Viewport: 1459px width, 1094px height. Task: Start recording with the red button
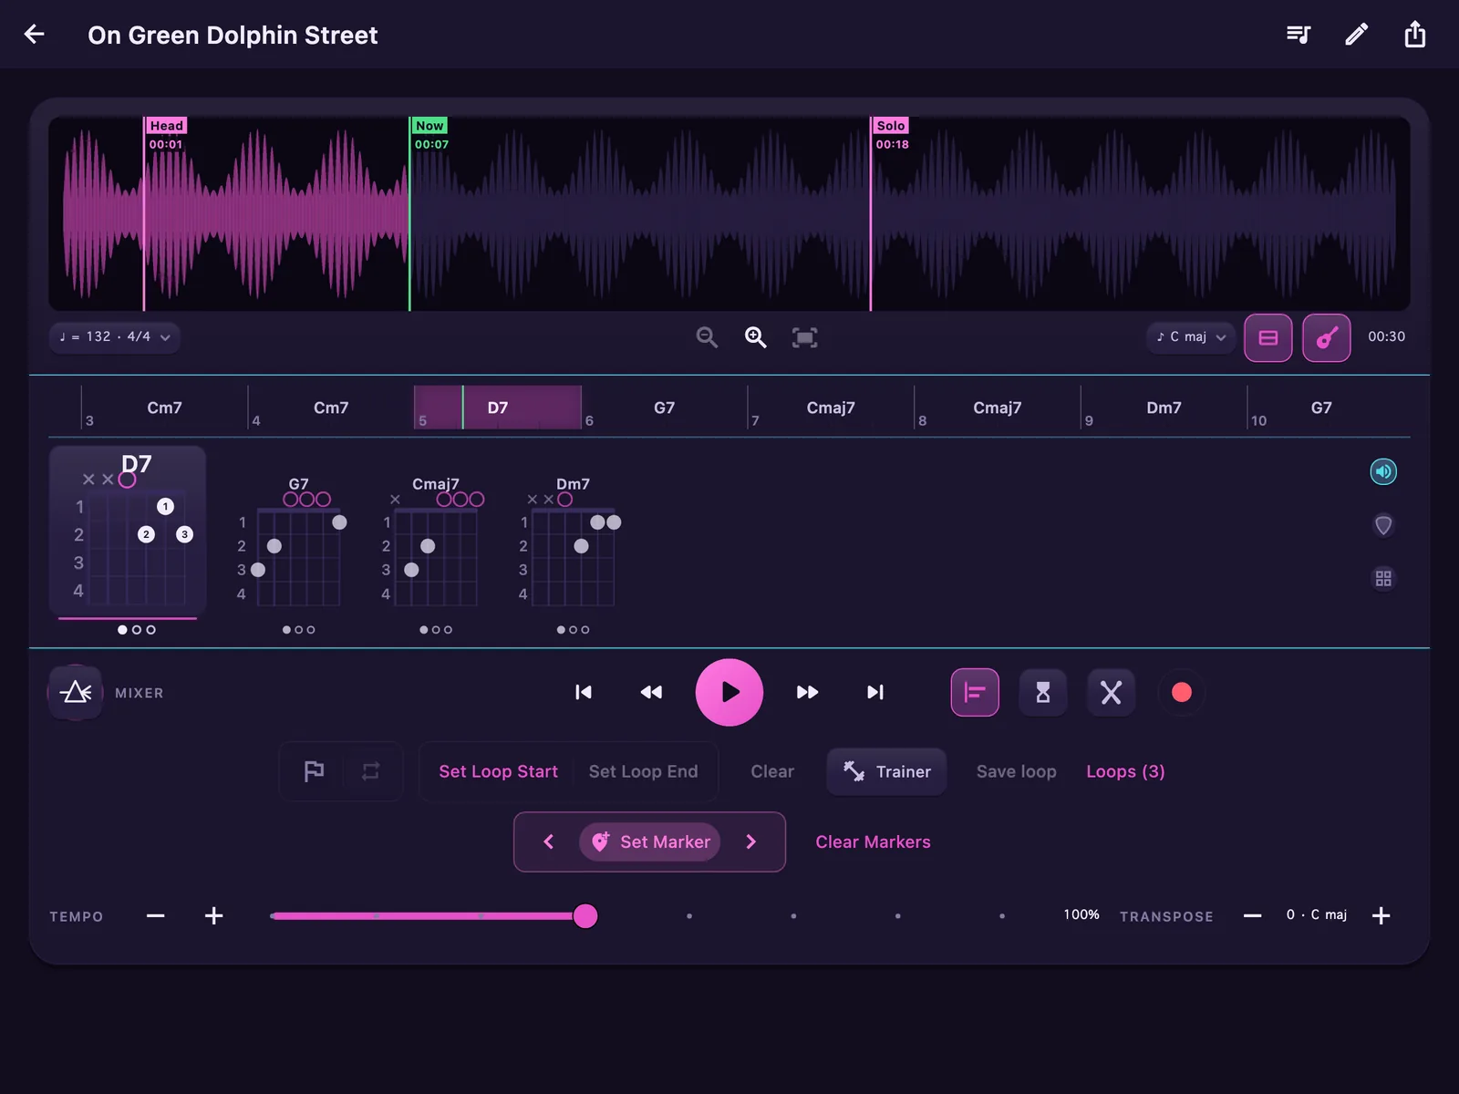click(x=1182, y=693)
